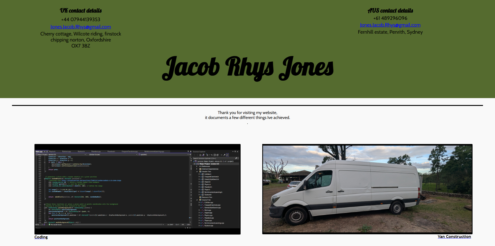Screen dimensions: 495x246
Task: Switch to the Physics.h editor tab
Action: point(52,152)
